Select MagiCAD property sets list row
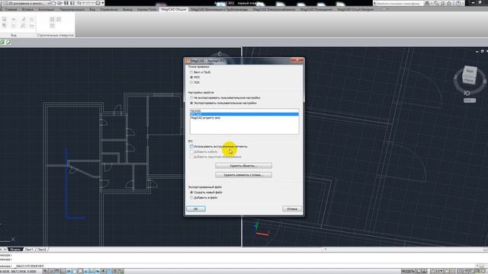Viewport: 488px width, 274px height. 244,118
